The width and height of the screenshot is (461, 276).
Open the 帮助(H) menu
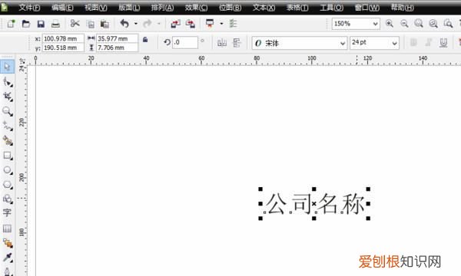tap(402, 8)
